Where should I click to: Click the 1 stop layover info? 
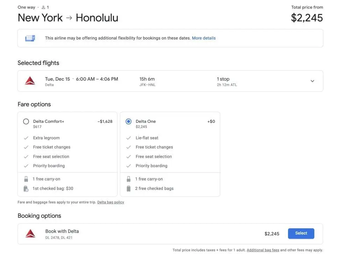coord(223,79)
